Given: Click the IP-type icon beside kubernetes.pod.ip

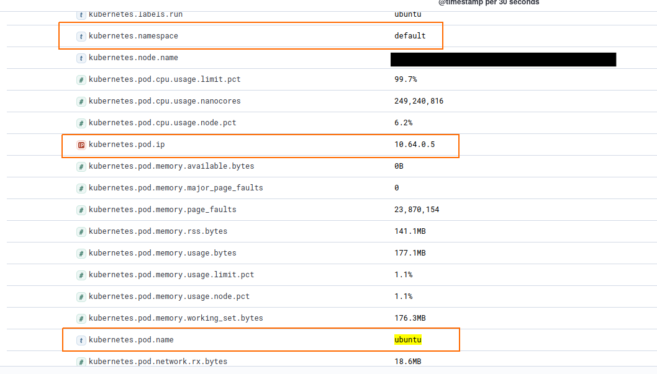Looking at the screenshot, I should (x=81, y=145).
